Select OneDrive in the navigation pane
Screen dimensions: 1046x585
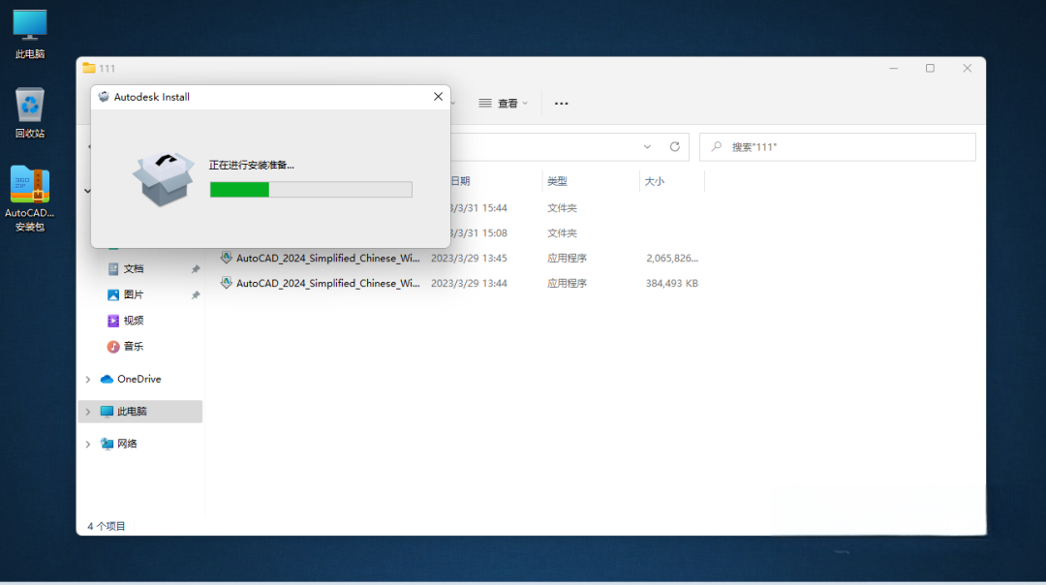pos(139,379)
